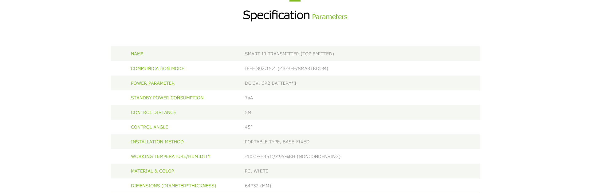The image size is (590, 193).
Task: Click 'SMART IR TRANSMITTER (TOP EMITTED)' value
Action: click(289, 54)
